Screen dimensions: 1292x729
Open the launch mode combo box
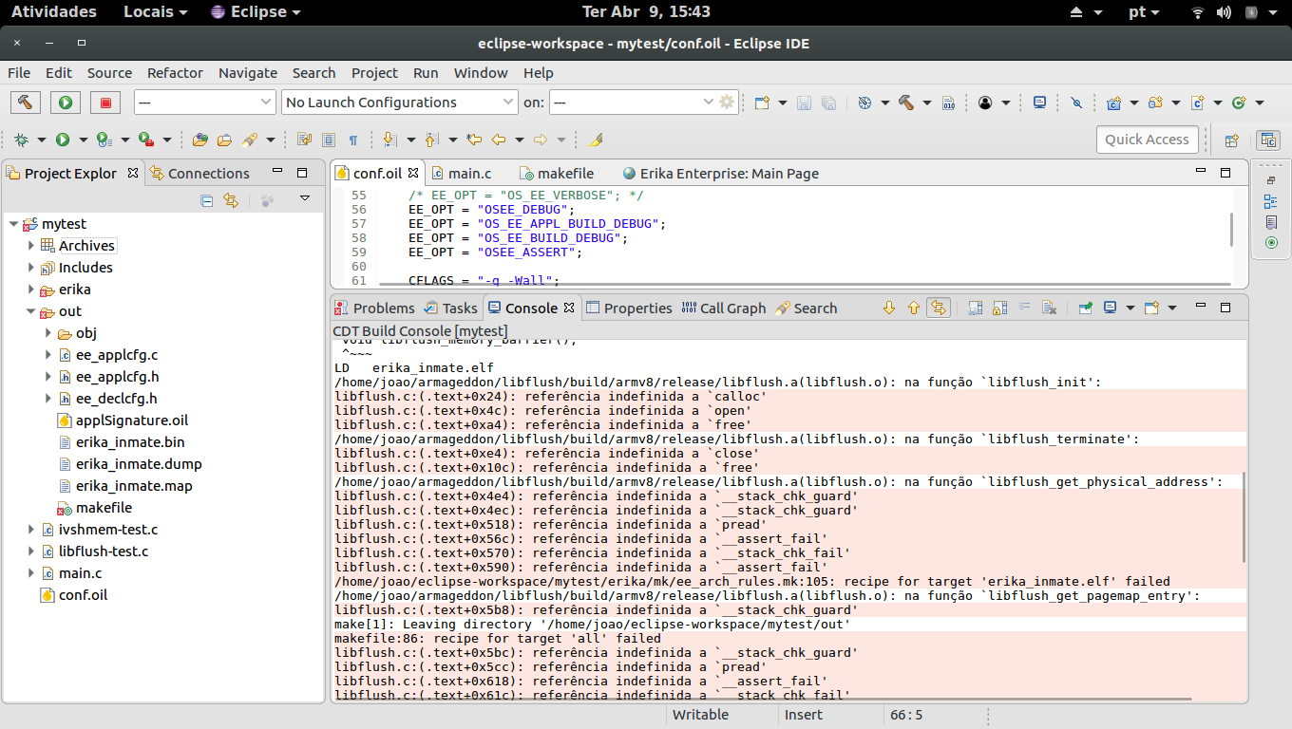[x=205, y=102]
